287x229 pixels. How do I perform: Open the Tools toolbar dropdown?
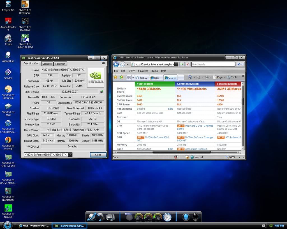[233, 77]
